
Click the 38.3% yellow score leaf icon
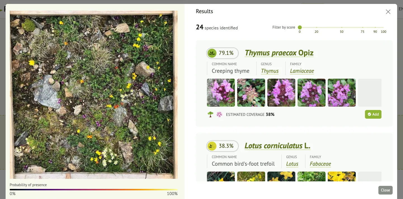(212, 146)
